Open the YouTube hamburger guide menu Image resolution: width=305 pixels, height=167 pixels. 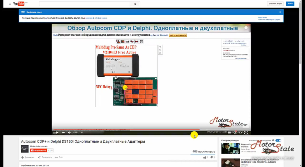10,4
